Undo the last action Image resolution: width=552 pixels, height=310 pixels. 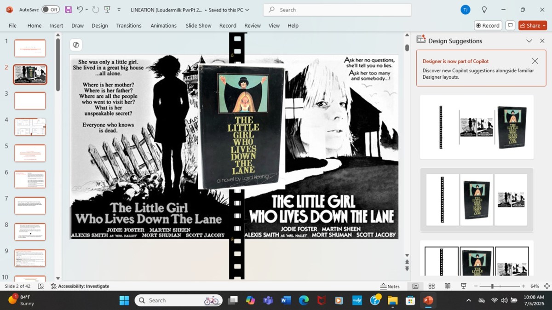tap(80, 10)
